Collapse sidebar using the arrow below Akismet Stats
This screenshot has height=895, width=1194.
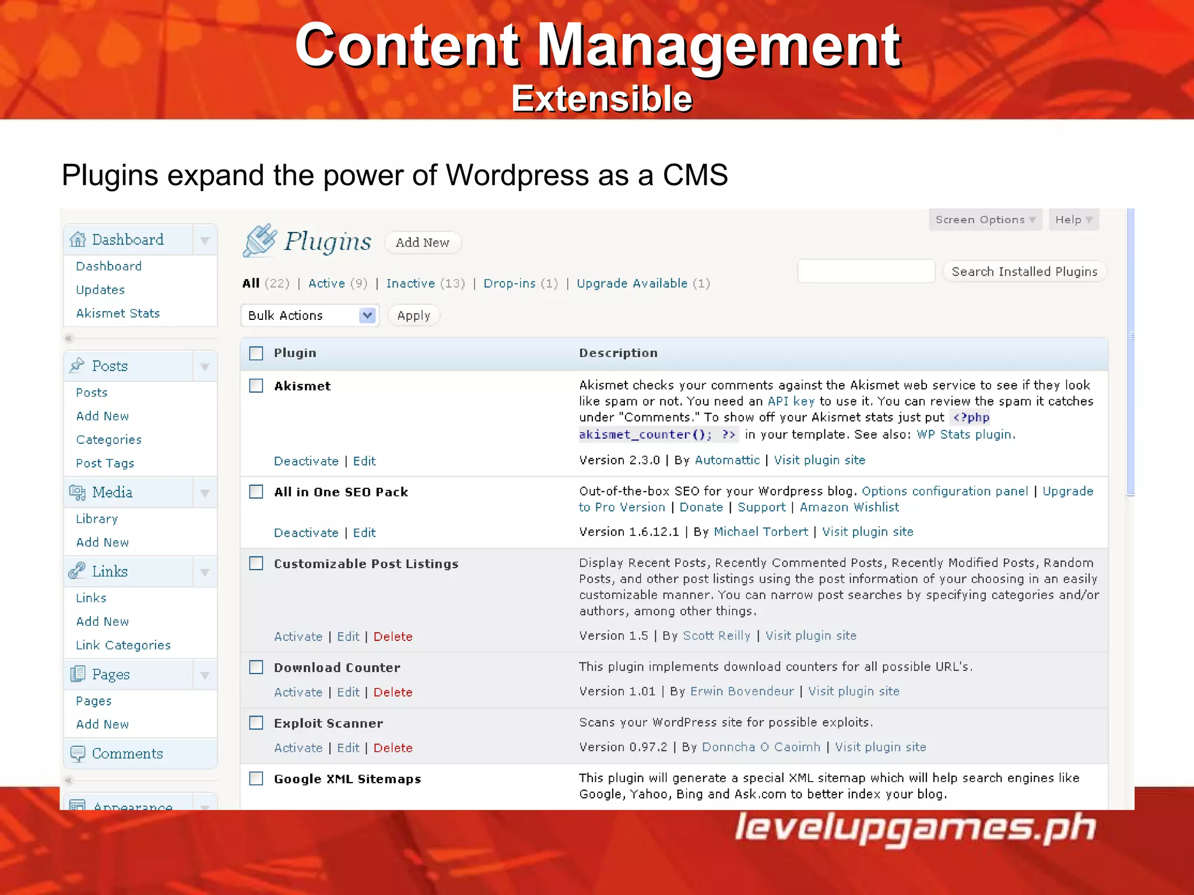(69, 339)
